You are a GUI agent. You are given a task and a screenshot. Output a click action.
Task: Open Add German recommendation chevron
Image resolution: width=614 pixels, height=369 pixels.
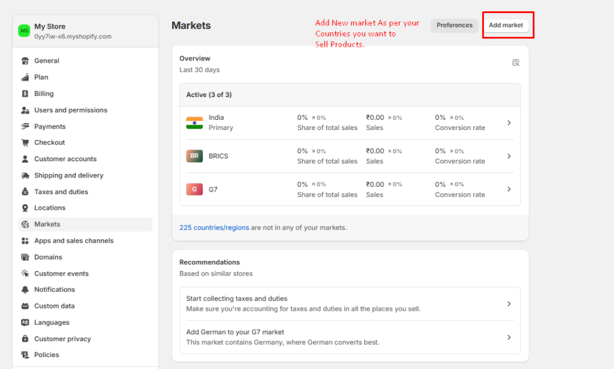(509, 337)
